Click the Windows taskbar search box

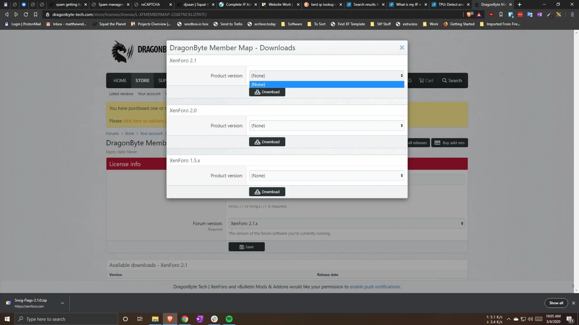coord(66,319)
